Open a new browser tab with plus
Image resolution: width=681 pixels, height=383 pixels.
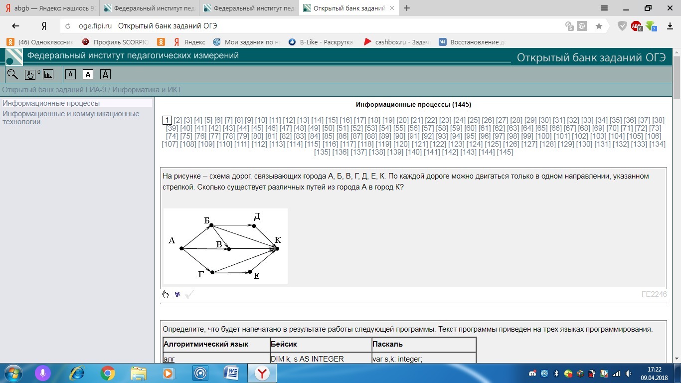pyautogui.click(x=407, y=8)
